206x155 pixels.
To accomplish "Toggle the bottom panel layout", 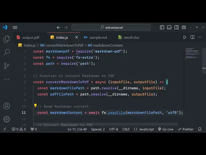I will (169, 27).
